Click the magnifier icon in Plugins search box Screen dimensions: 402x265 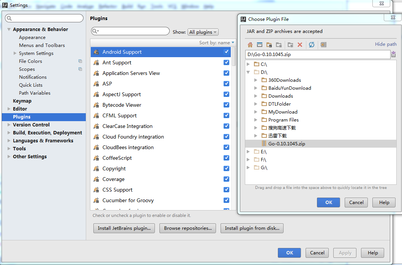coord(95,31)
